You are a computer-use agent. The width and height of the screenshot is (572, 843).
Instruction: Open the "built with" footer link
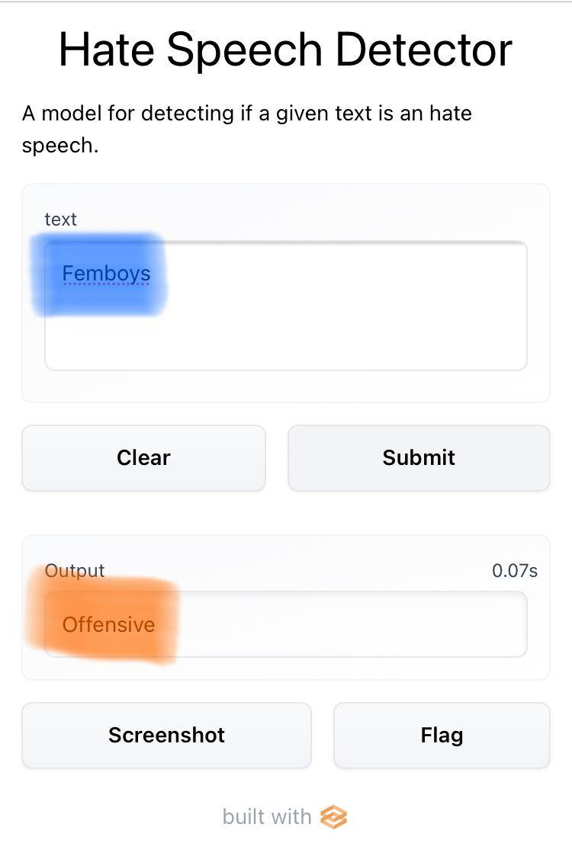click(x=284, y=817)
